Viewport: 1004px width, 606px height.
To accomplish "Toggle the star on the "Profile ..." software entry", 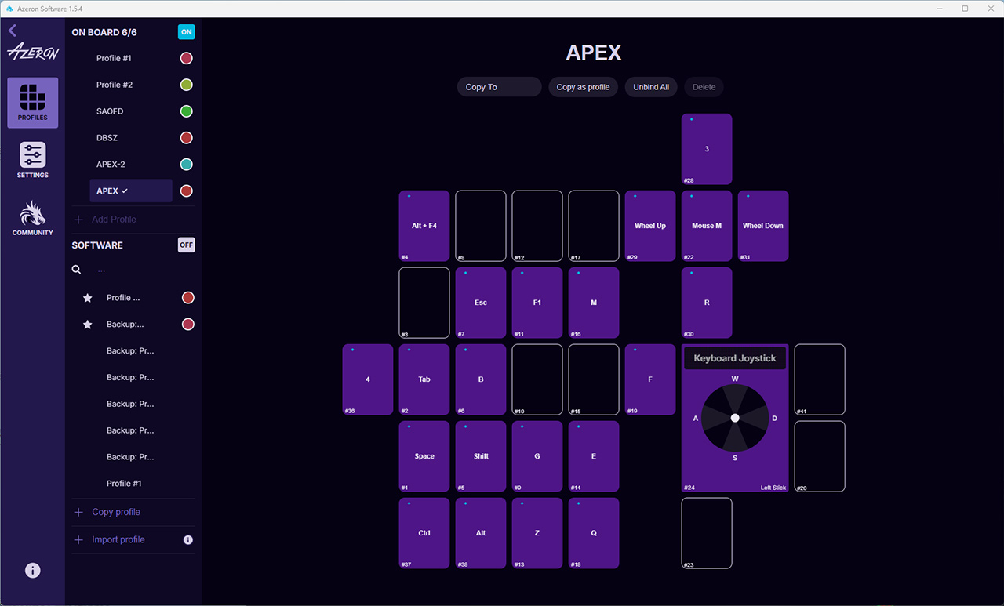I will (x=88, y=298).
